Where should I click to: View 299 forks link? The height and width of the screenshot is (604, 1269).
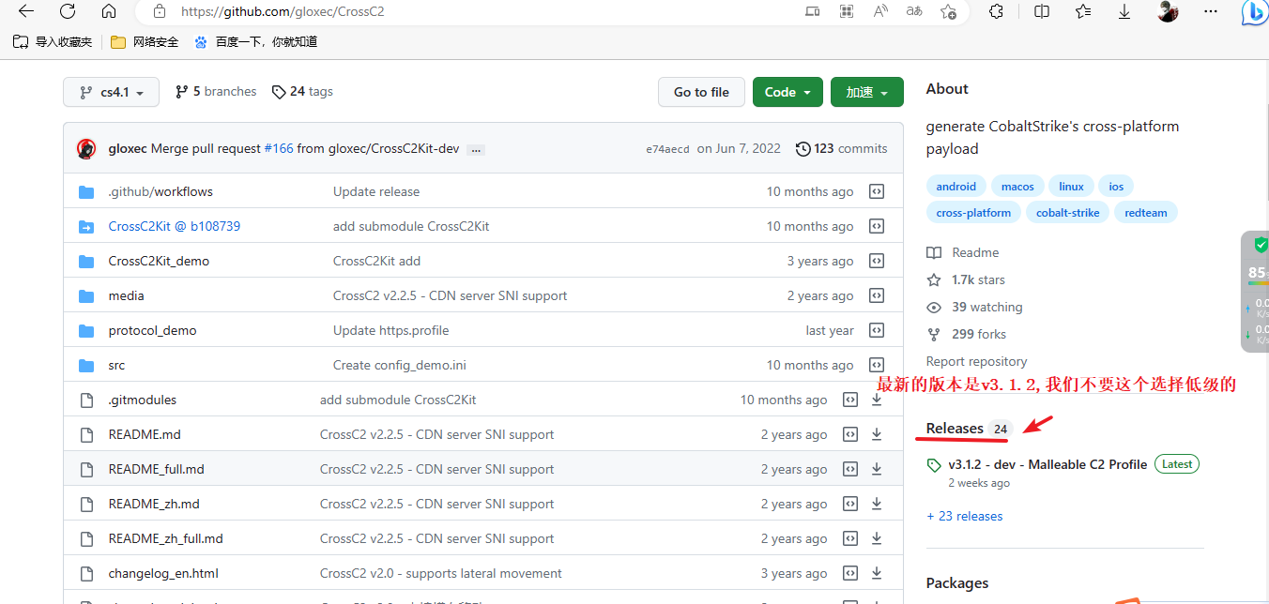point(967,334)
